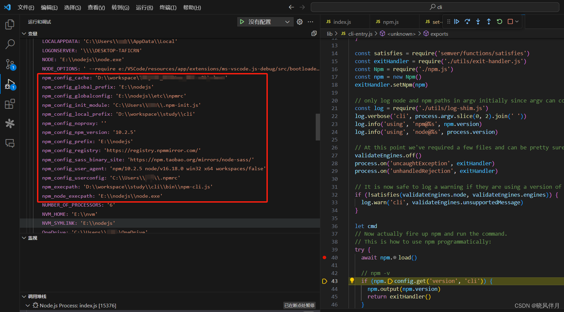Image resolution: width=564 pixels, height=312 pixels.
Task: Click debug Step Into button
Action: 478,21
